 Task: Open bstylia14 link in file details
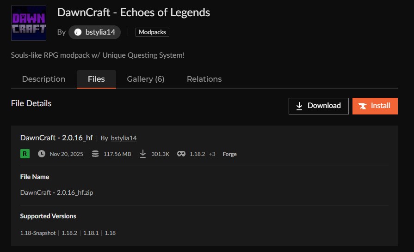point(124,138)
